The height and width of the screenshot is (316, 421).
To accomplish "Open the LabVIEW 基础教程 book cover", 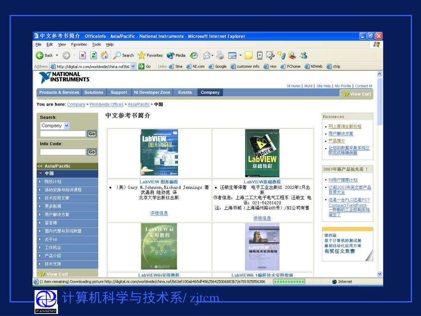I will point(262,153).
